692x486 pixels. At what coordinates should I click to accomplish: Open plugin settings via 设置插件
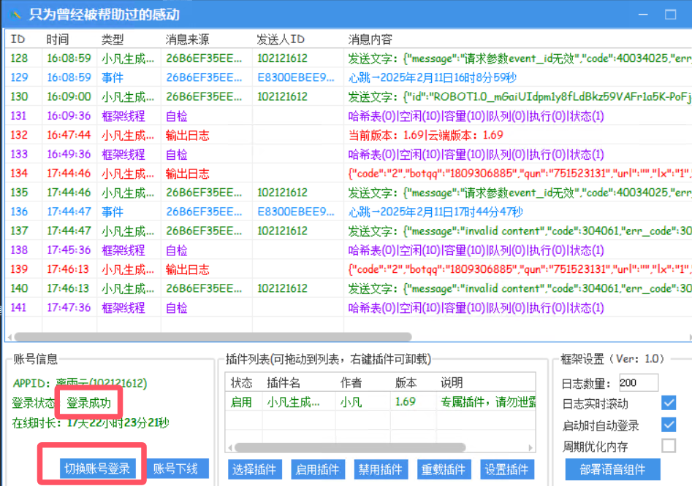pos(506,469)
